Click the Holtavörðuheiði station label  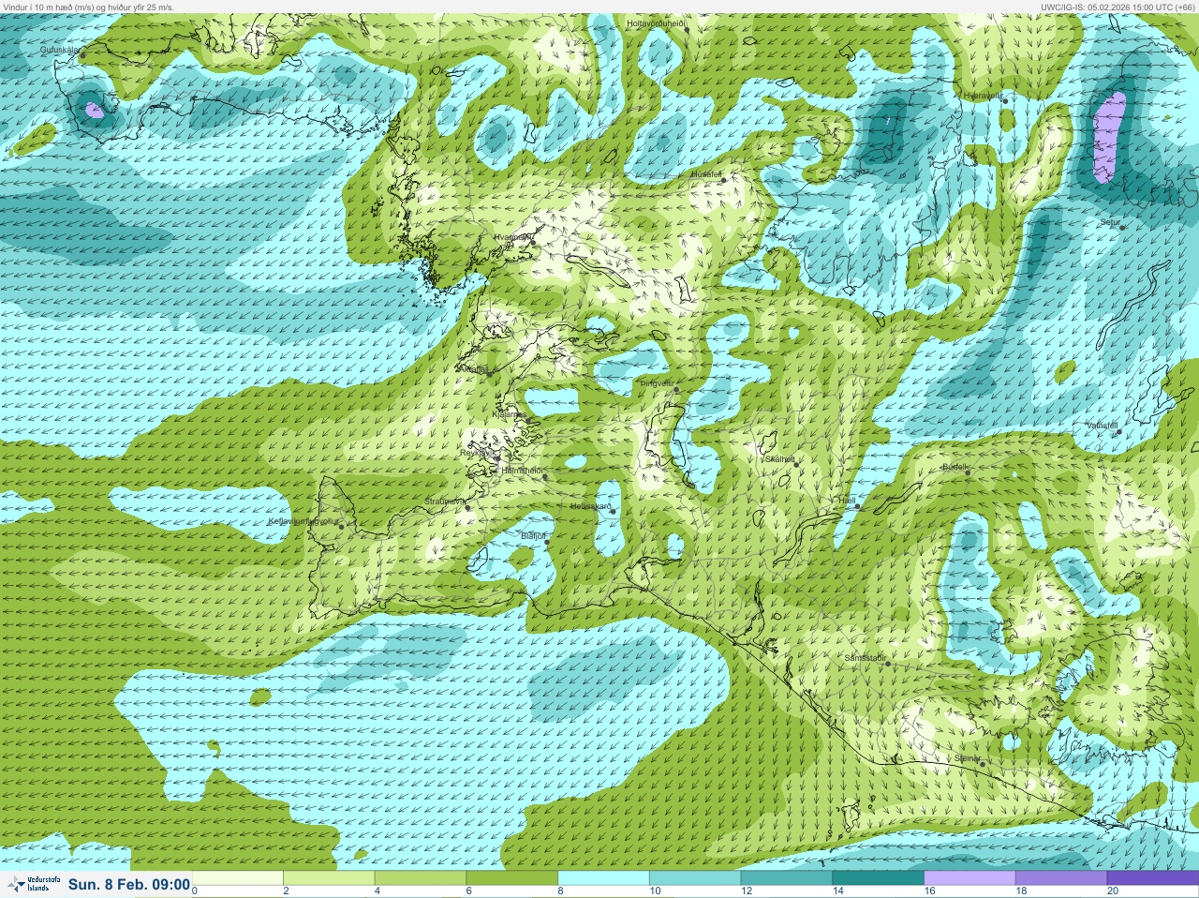point(657,22)
